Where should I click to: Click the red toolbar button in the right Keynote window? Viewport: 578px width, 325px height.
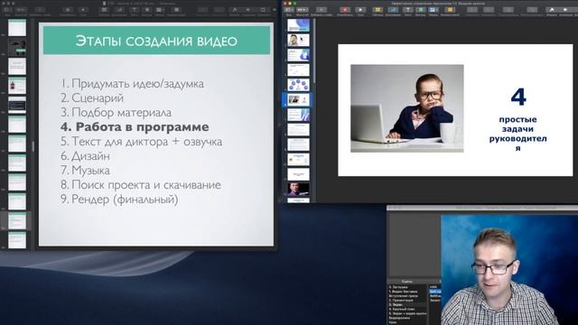[345, 10]
